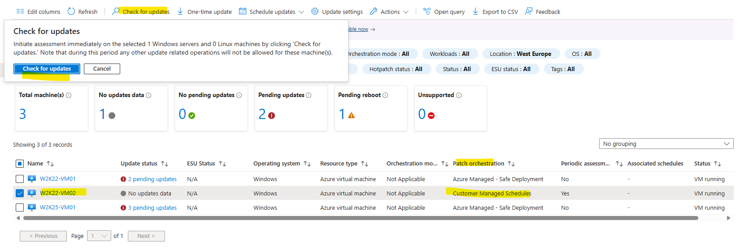Click info icon beside Pending reboot

tap(385, 95)
